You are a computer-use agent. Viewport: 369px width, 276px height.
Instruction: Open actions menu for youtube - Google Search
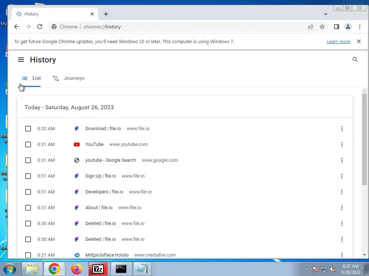point(342,160)
